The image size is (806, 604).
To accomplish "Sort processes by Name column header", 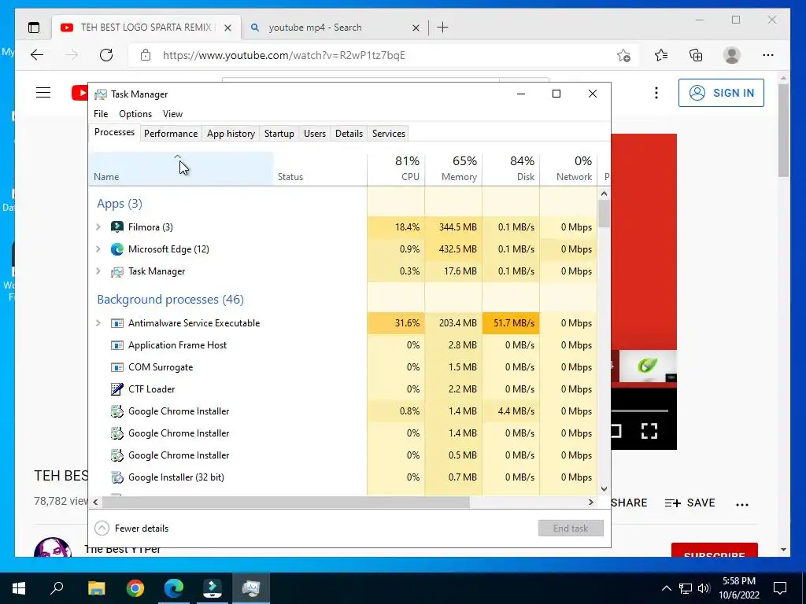I will coord(181,169).
